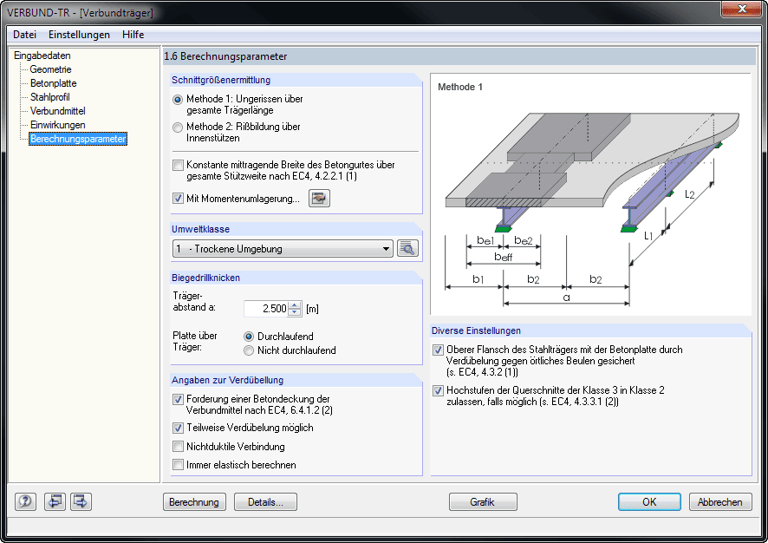
Task: Open the Momentenumlagerung settings icon
Action: pyautogui.click(x=317, y=198)
